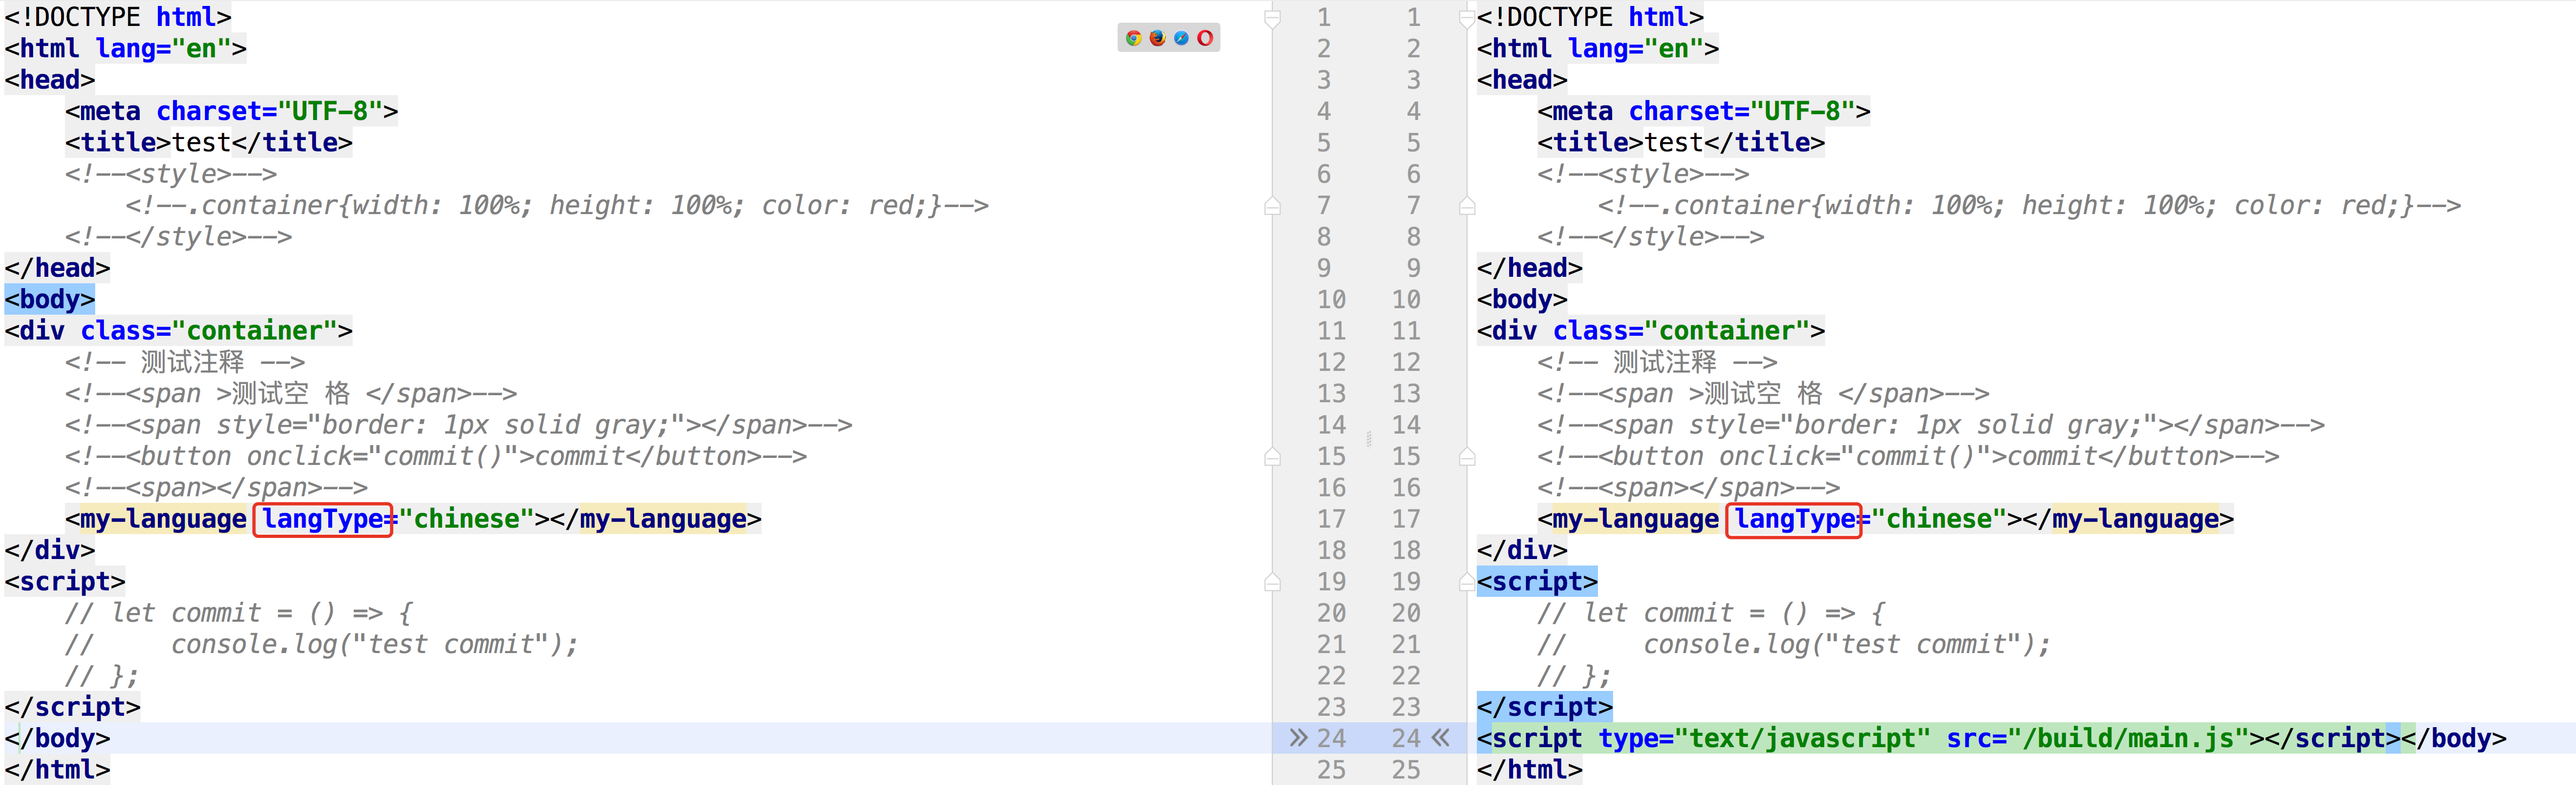Grab the dotted splitter handle between line numbers
Screen dimensions: 2576x785
click(x=1369, y=438)
